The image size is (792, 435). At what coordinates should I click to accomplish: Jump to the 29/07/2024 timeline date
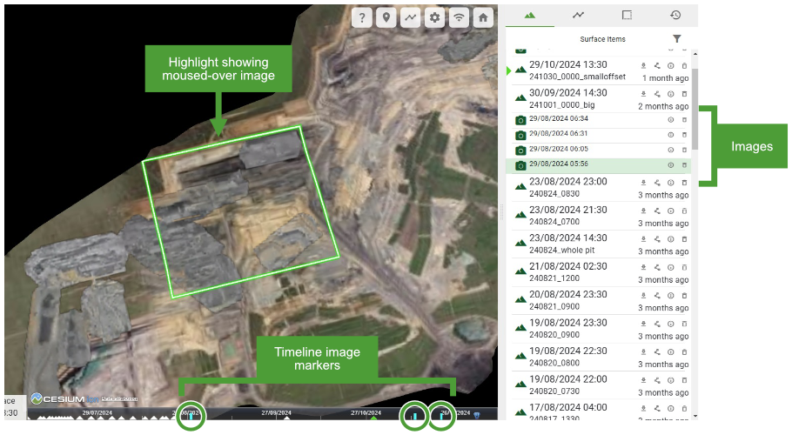[x=97, y=412]
